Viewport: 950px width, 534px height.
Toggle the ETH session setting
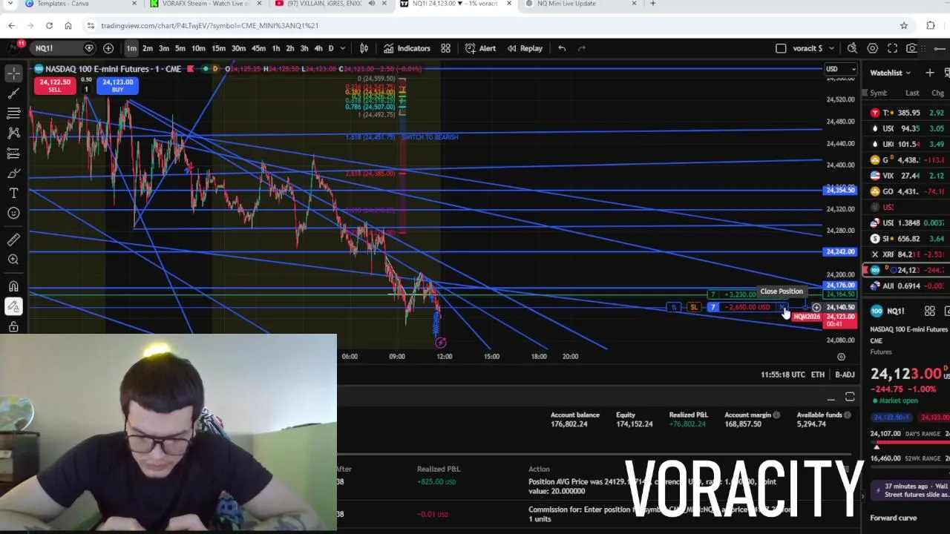817,375
